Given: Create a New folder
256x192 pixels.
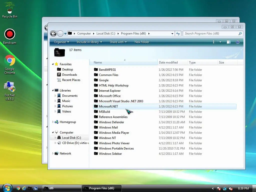Looking at the screenshot, I should [142, 42].
